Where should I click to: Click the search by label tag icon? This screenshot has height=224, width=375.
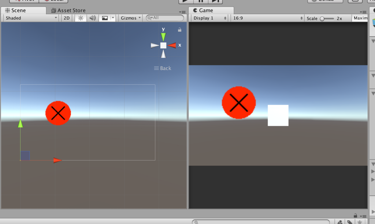(x=350, y=222)
